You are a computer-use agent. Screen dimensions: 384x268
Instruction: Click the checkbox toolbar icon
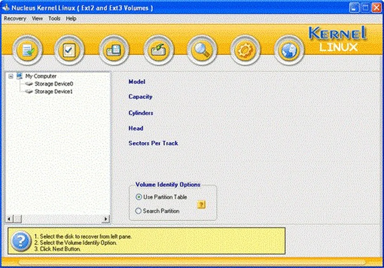tap(69, 50)
